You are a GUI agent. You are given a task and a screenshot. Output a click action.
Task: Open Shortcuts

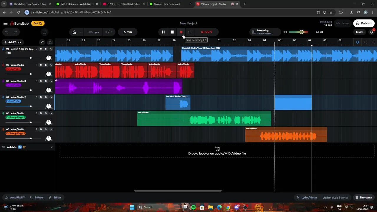point(364,198)
